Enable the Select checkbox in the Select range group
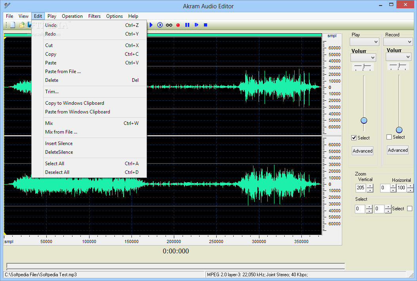 click(x=409, y=209)
